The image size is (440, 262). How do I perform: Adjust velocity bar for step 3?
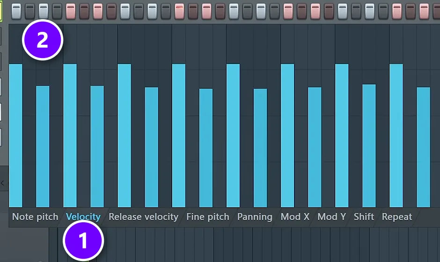(x=43, y=147)
